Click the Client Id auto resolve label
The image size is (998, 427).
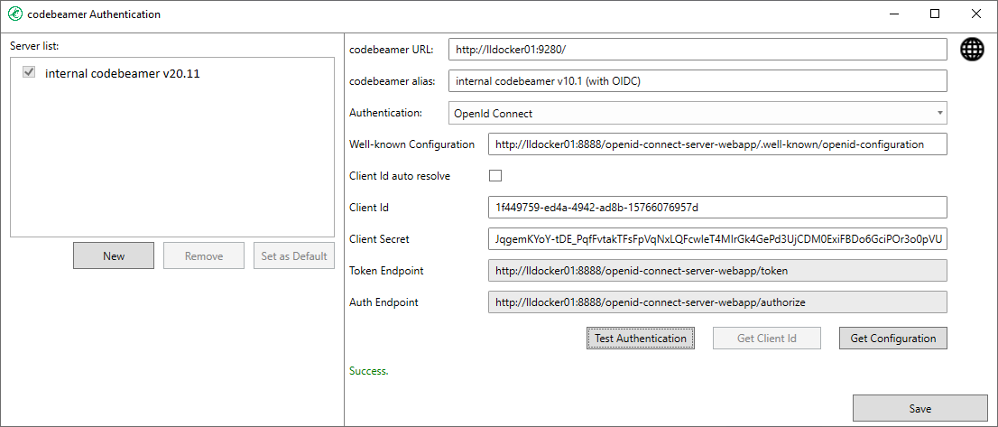pos(400,176)
